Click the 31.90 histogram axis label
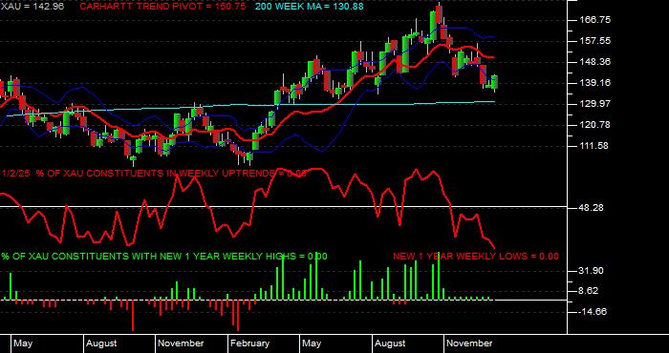 click(591, 271)
